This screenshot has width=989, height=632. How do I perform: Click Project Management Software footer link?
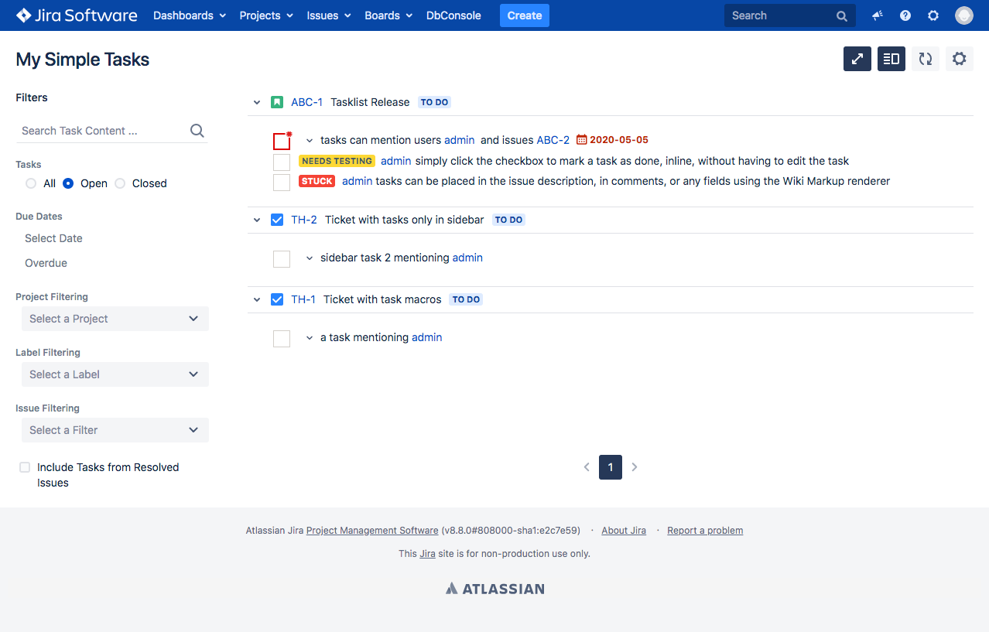(x=372, y=531)
